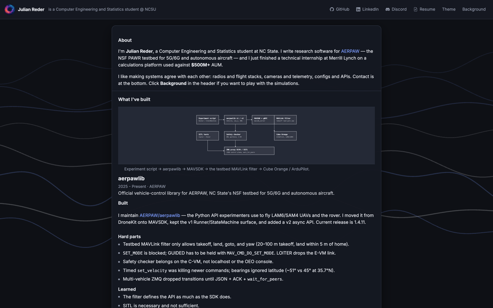This screenshot has width=493, height=308.
Task: Open the GitHub profile link
Action: 339,9
